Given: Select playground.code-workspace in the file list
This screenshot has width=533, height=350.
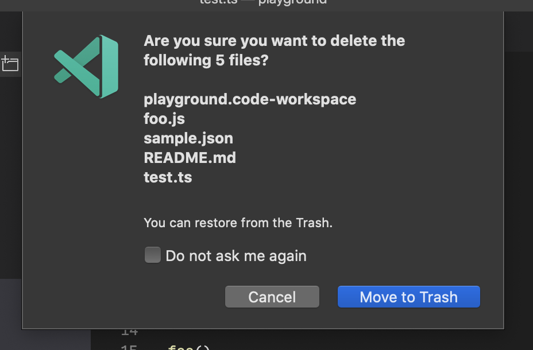Looking at the screenshot, I should pos(250,99).
